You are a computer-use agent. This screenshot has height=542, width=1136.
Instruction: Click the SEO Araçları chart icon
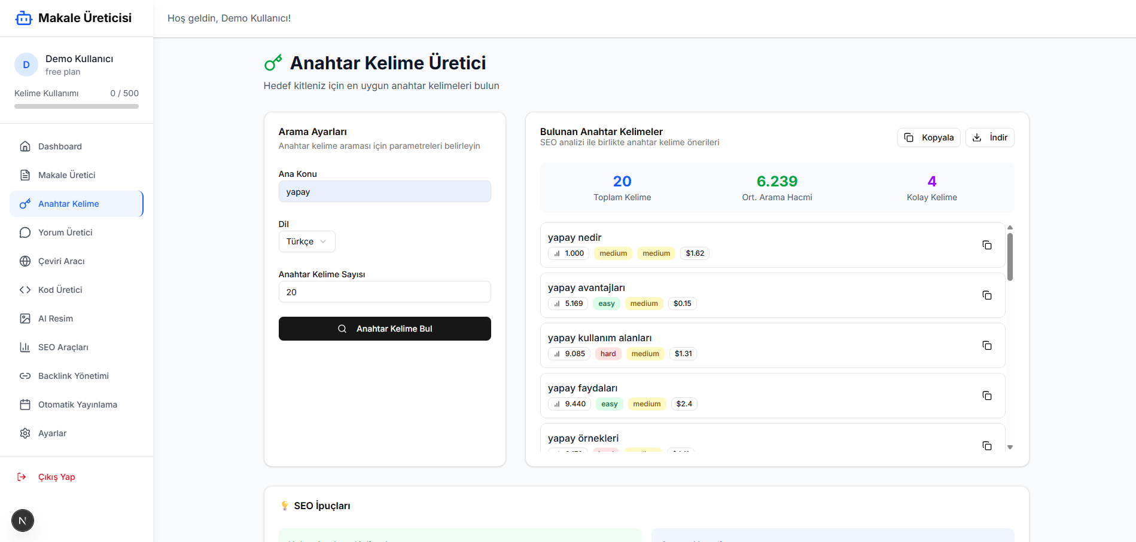pos(25,347)
